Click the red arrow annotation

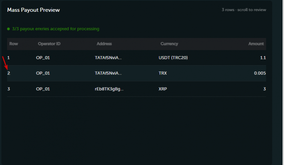pos(5,63)
